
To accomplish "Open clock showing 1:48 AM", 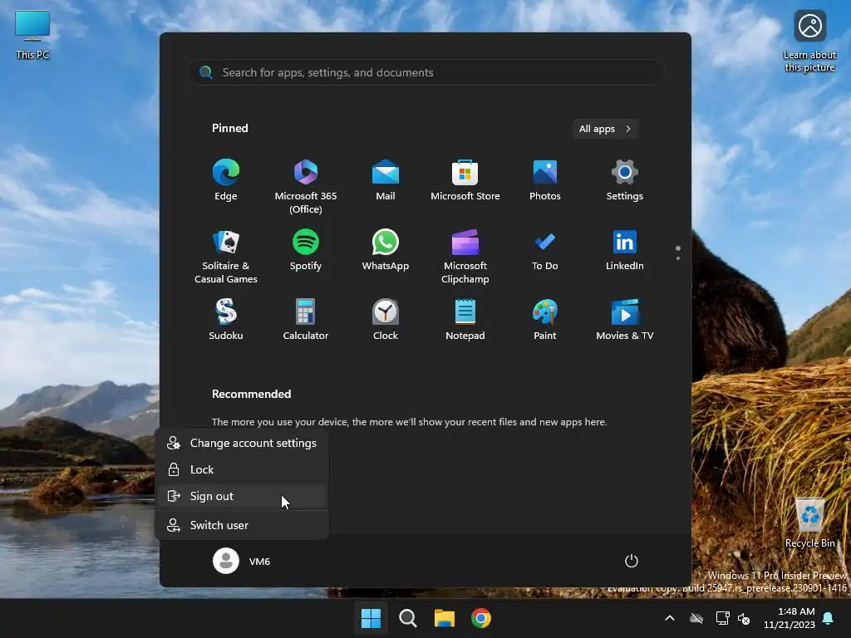I will coord(790,618).
